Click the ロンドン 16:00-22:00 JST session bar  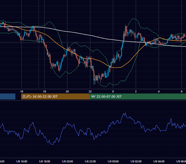(x=55, y=96)
